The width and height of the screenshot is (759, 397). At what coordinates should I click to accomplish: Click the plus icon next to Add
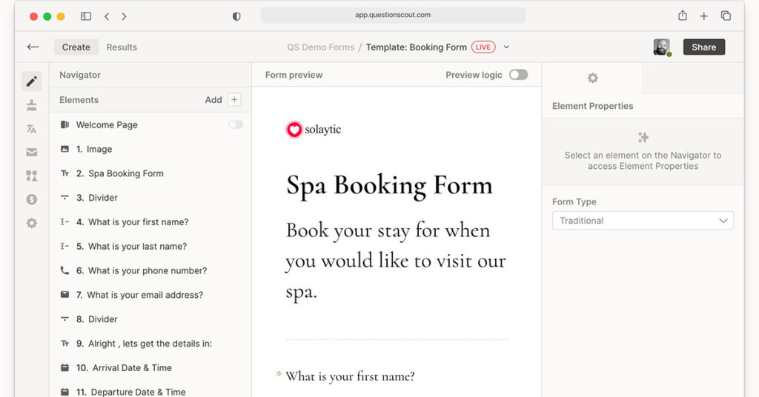coord(234,100)
